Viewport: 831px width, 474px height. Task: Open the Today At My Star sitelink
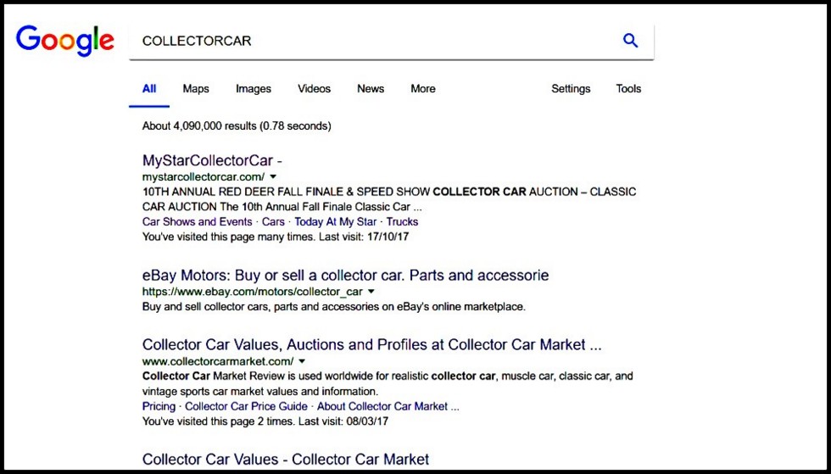(336, 221)
